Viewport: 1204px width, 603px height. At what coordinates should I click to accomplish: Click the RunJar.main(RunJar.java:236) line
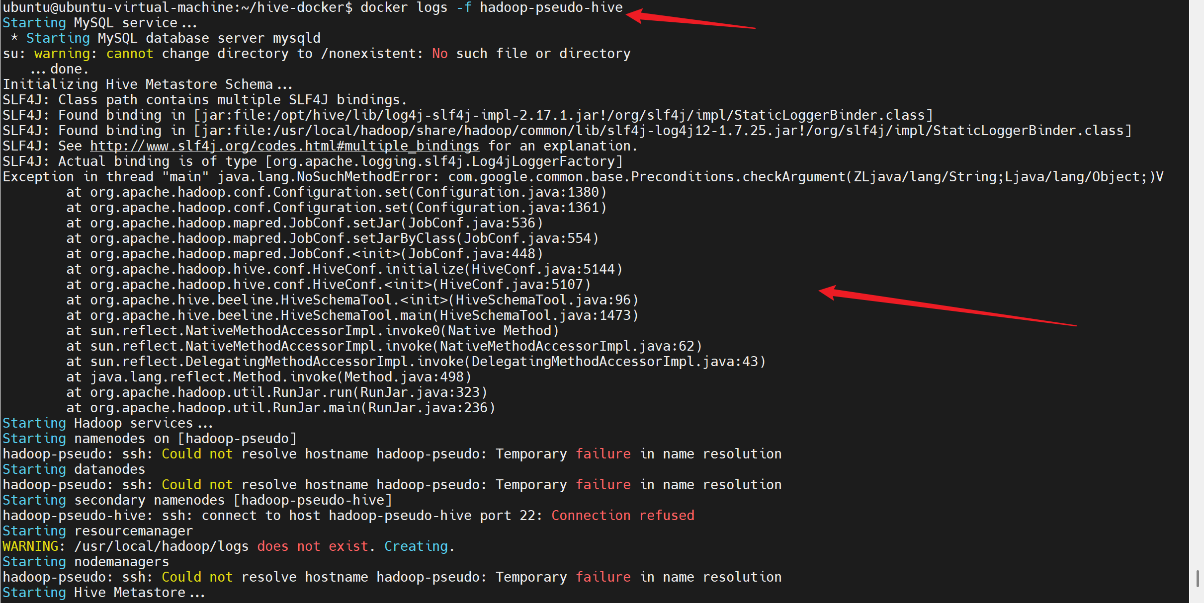tap(281, 408)
